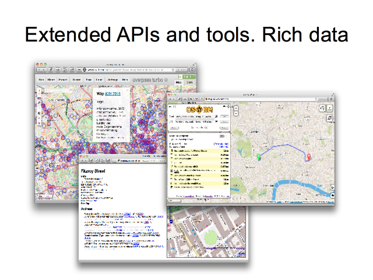Click the OSRM end location field
Viewport: 373px width, 280px height.
(195, 122)
